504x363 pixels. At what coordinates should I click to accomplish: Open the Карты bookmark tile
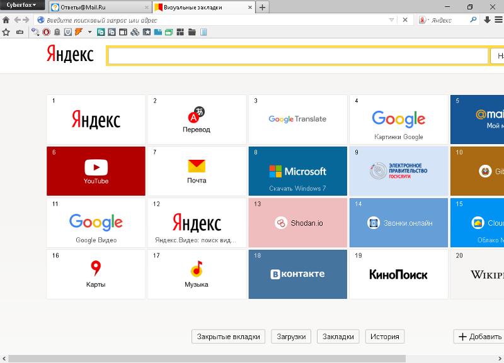[96, 274]
